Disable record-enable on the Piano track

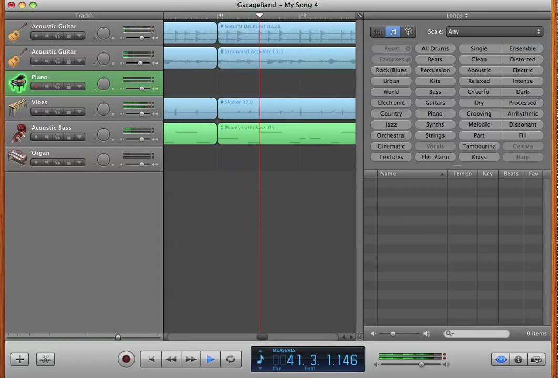pyautogui.click(x=36, y=87)
